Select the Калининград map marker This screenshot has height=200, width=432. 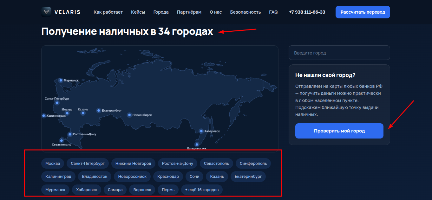(x=44, y=116)
